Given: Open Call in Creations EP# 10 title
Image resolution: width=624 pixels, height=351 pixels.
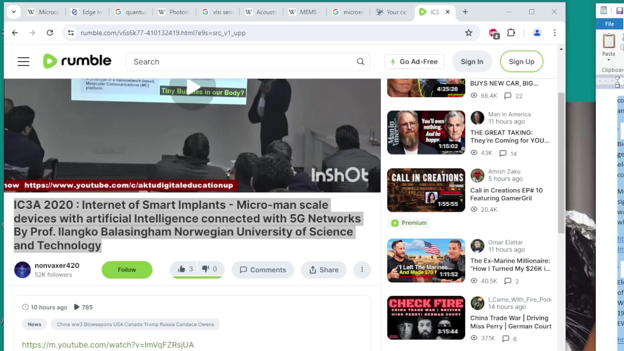Looking at the screenshot, I should (x=506, y=194).
